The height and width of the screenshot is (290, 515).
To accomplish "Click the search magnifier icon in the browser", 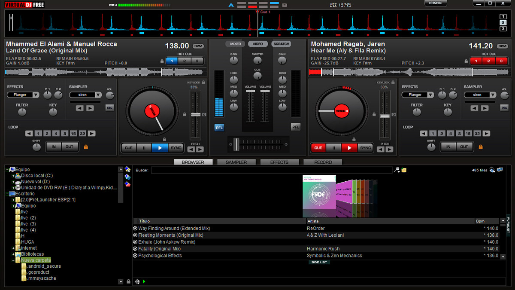I will coord(397,170).
